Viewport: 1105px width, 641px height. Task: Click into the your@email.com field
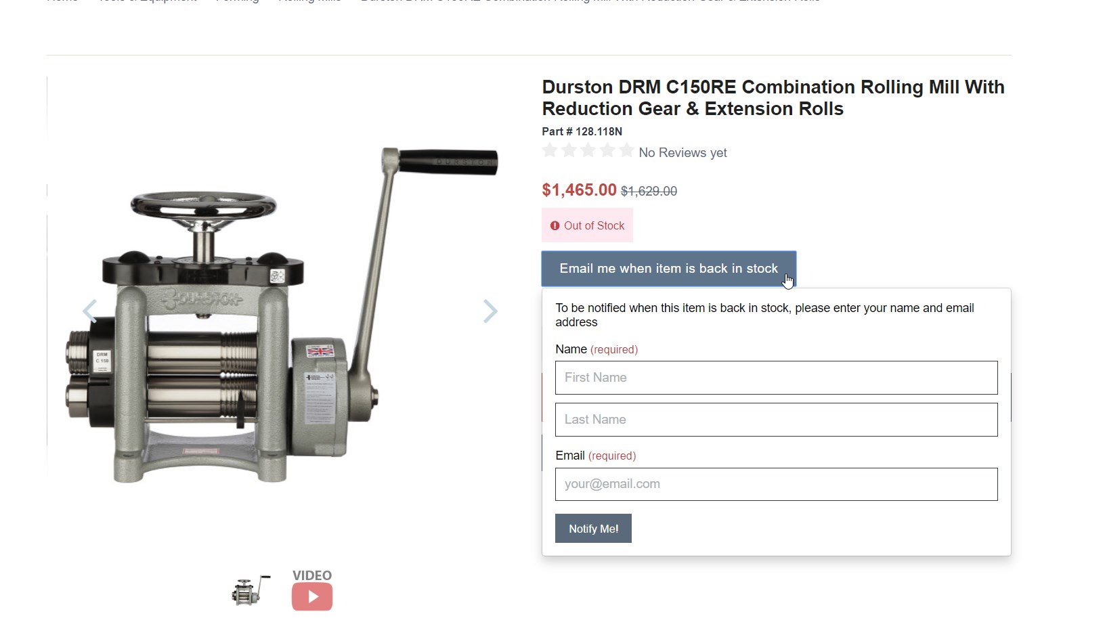776,485
